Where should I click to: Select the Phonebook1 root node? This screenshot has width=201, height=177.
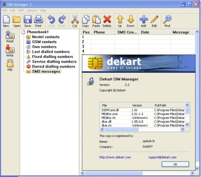pyautogui.click(x=38, y=32)
